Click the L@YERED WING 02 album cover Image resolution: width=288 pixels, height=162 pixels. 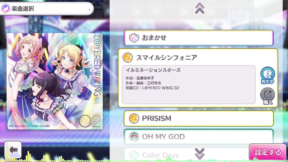(55, 81)
